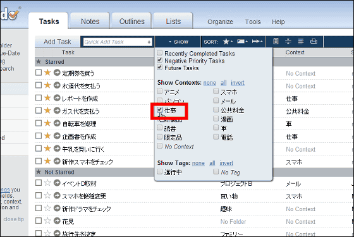354x237 pixels.
Task: Click the arrow icon beside 花見
Action: [x=57, y=221]
